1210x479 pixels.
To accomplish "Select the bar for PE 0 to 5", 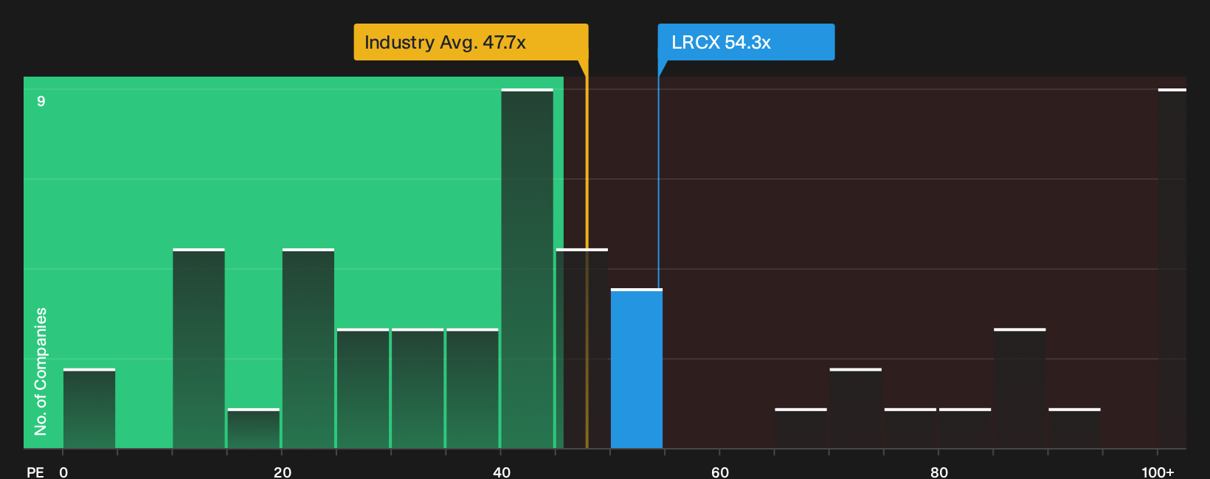I will (x=89, y=408).
